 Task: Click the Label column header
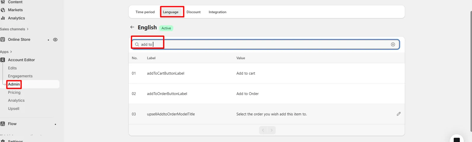(x=151, y=58)
